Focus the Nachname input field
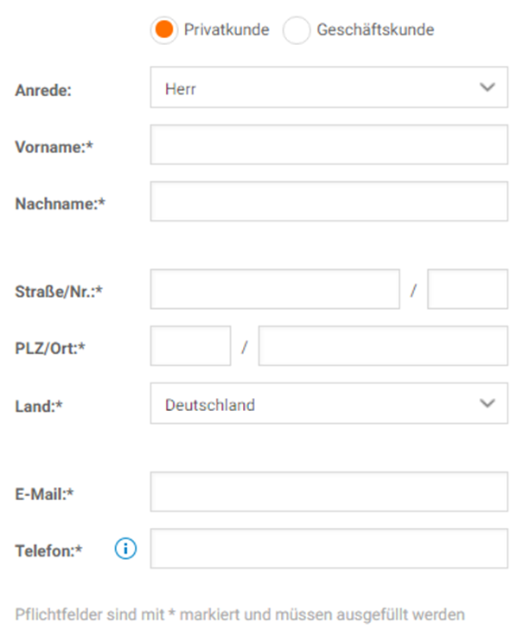 329,202
